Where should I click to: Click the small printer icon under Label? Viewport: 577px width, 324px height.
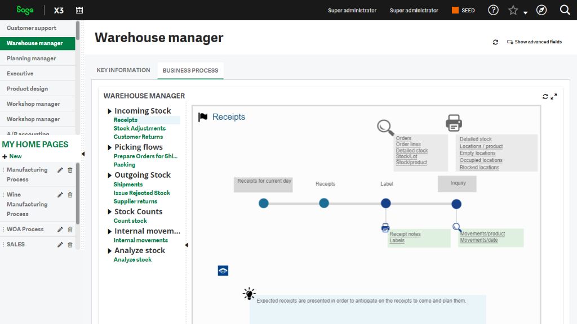click(x=385, y=228)
